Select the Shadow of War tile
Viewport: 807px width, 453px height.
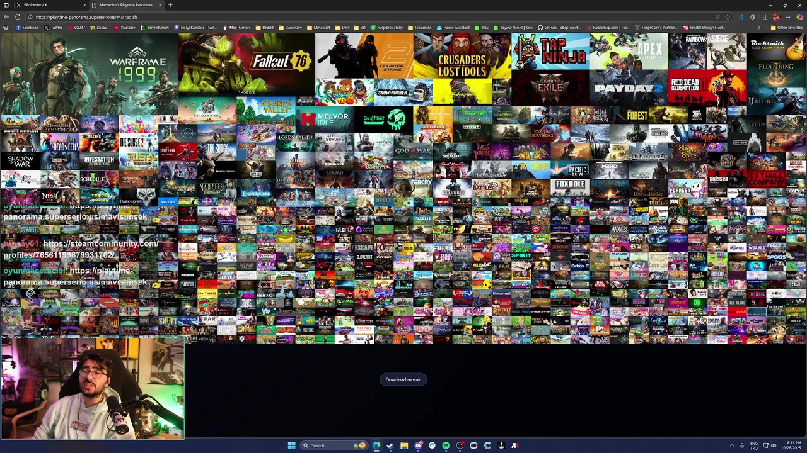tap(20, 160)
